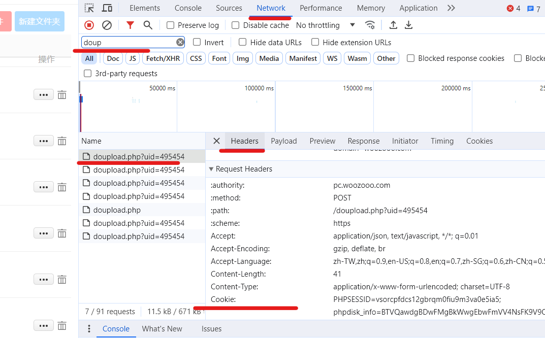Tick the Invert filter checkbox
545x338 pixels.
point(197,43)
